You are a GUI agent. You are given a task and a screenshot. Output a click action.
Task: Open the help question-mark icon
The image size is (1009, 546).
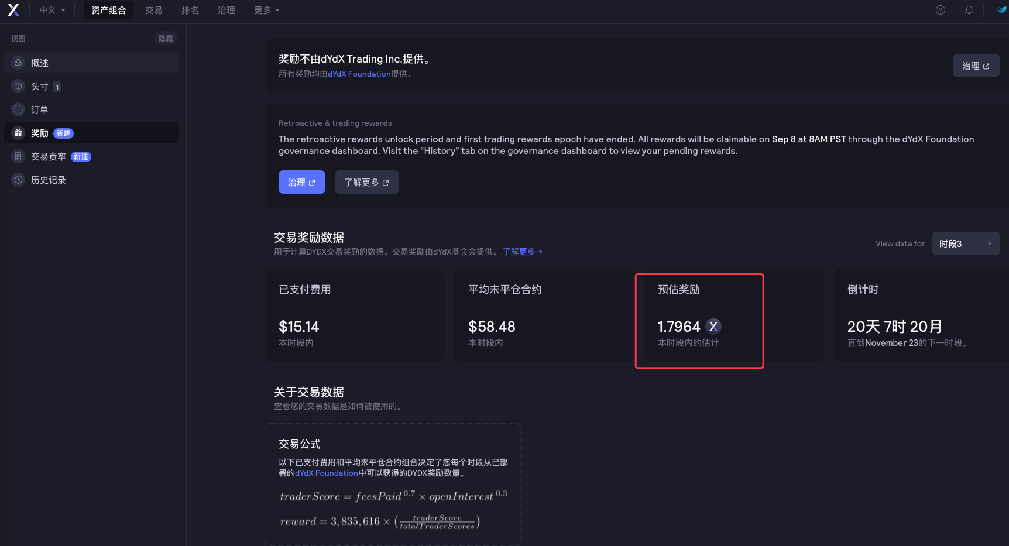[x=941, y=10]
